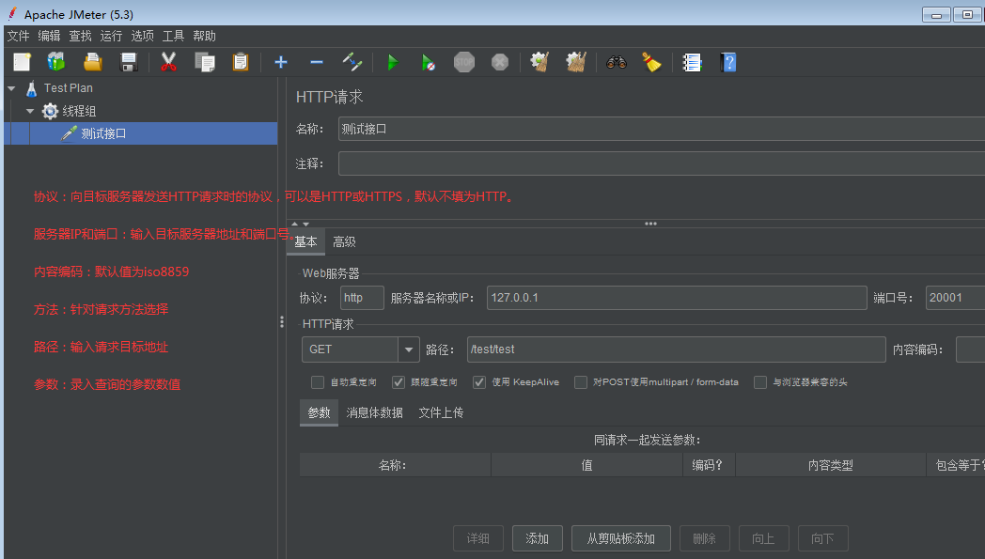Click the 向上 button
Screen dimensions: 985x559
(763, 538)
